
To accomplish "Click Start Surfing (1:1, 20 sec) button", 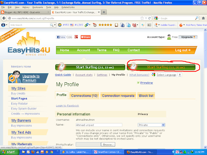I will coord(161,67).
